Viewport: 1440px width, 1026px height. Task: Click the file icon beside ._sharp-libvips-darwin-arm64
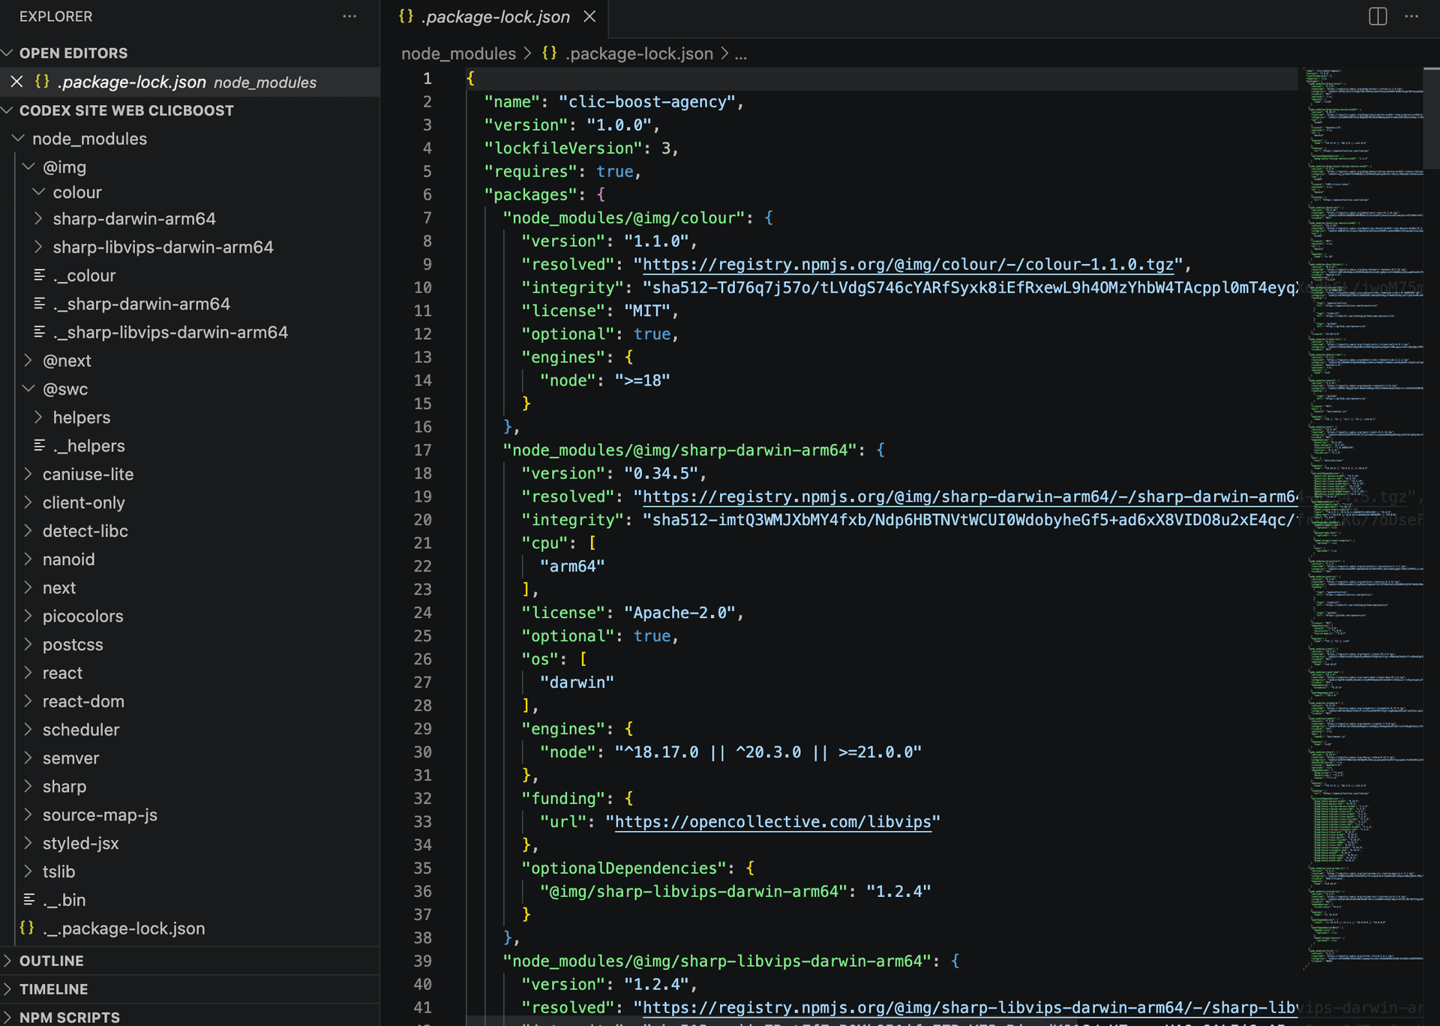40,332
